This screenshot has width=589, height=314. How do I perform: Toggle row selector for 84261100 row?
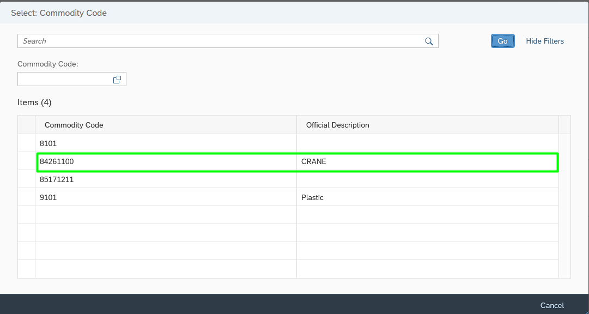(x=26, y=161)
